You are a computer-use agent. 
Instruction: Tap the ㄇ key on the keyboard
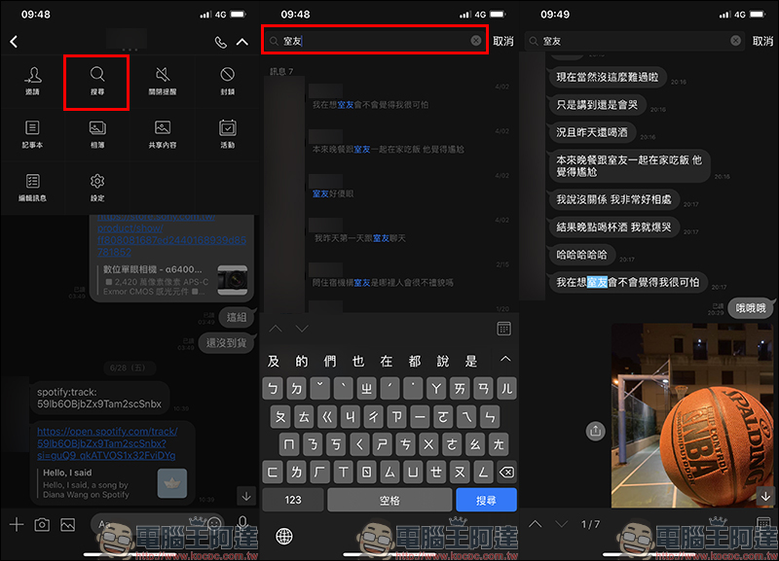click(289, 444)
